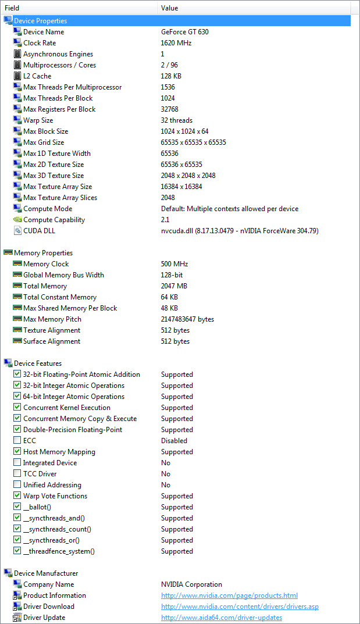Click the 2147483647 bytes value
This screenshot has width=360, height=624.
(188, 319)
